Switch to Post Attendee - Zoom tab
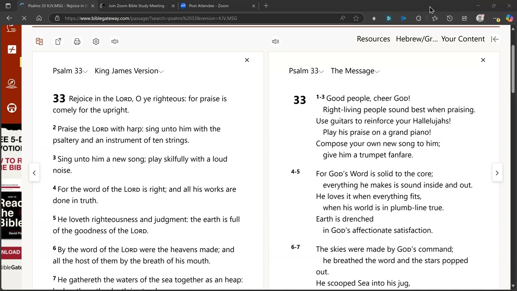Screen dimensions: 517x291 [218, 6]
